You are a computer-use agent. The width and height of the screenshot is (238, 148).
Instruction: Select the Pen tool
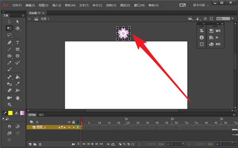9,43
